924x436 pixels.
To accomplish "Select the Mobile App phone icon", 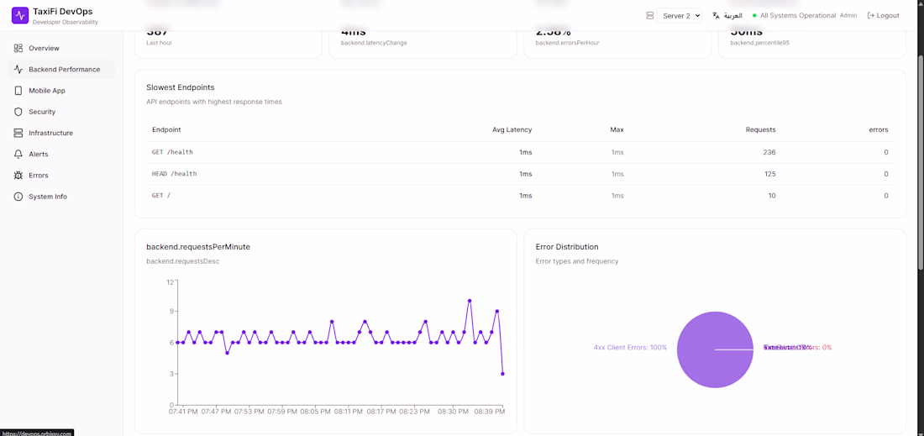I will pyautogui.click(x=18, y=91).
